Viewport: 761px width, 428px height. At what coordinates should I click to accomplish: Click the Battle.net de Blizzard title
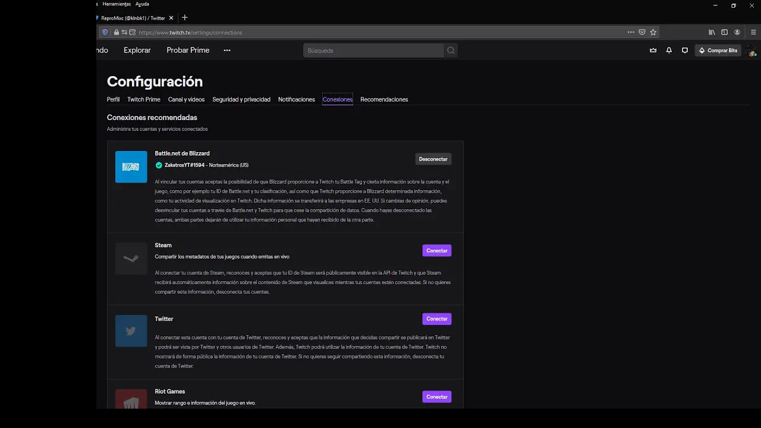[182, 153]
